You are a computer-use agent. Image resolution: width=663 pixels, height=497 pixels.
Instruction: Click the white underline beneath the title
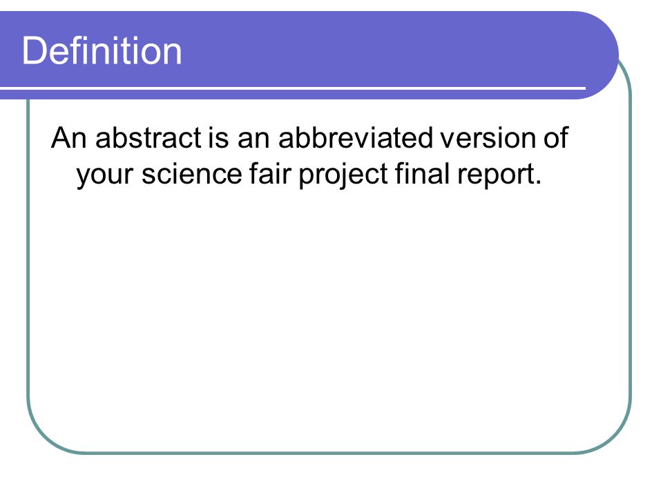tap(293, 88)
